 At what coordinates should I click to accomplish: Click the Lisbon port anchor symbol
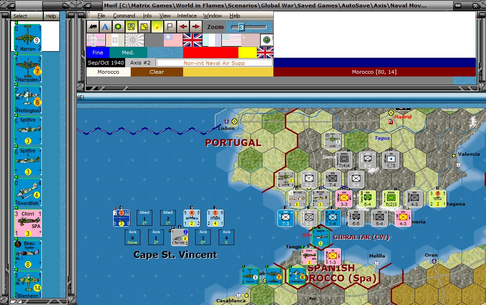tap(226, 121)
